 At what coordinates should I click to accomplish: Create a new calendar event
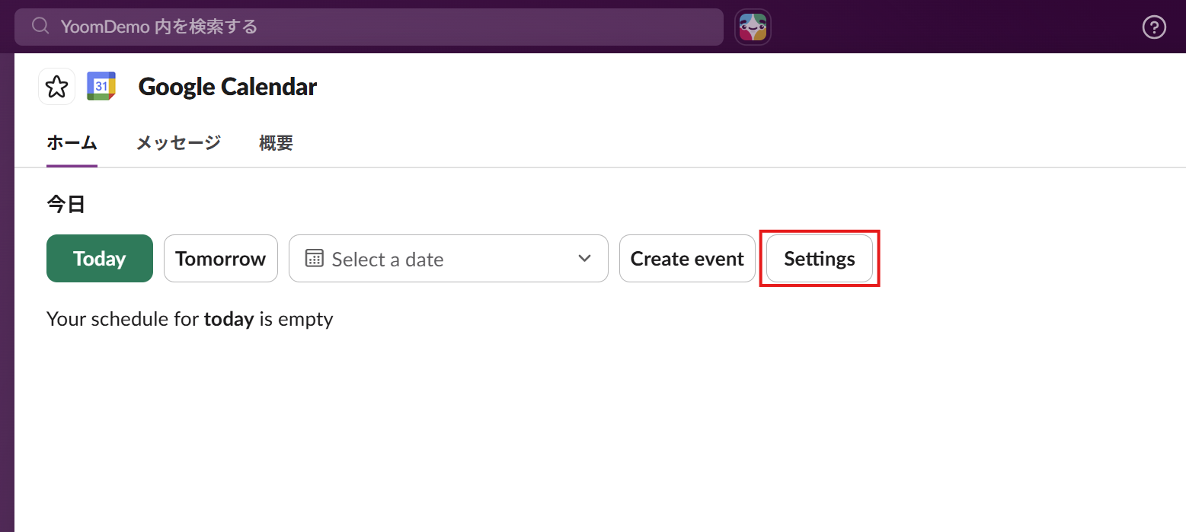tap(687, 259)
